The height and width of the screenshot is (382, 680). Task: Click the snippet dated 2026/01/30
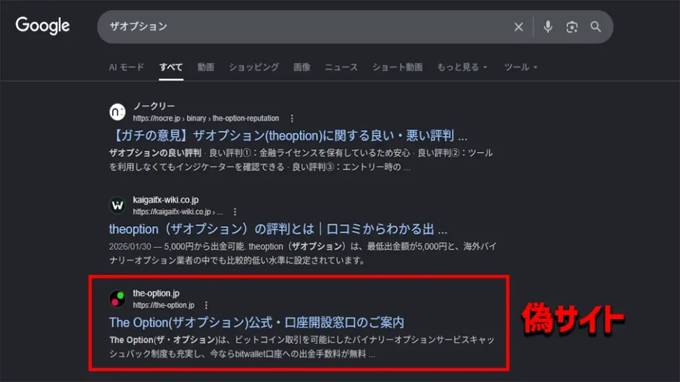point(303,253)
